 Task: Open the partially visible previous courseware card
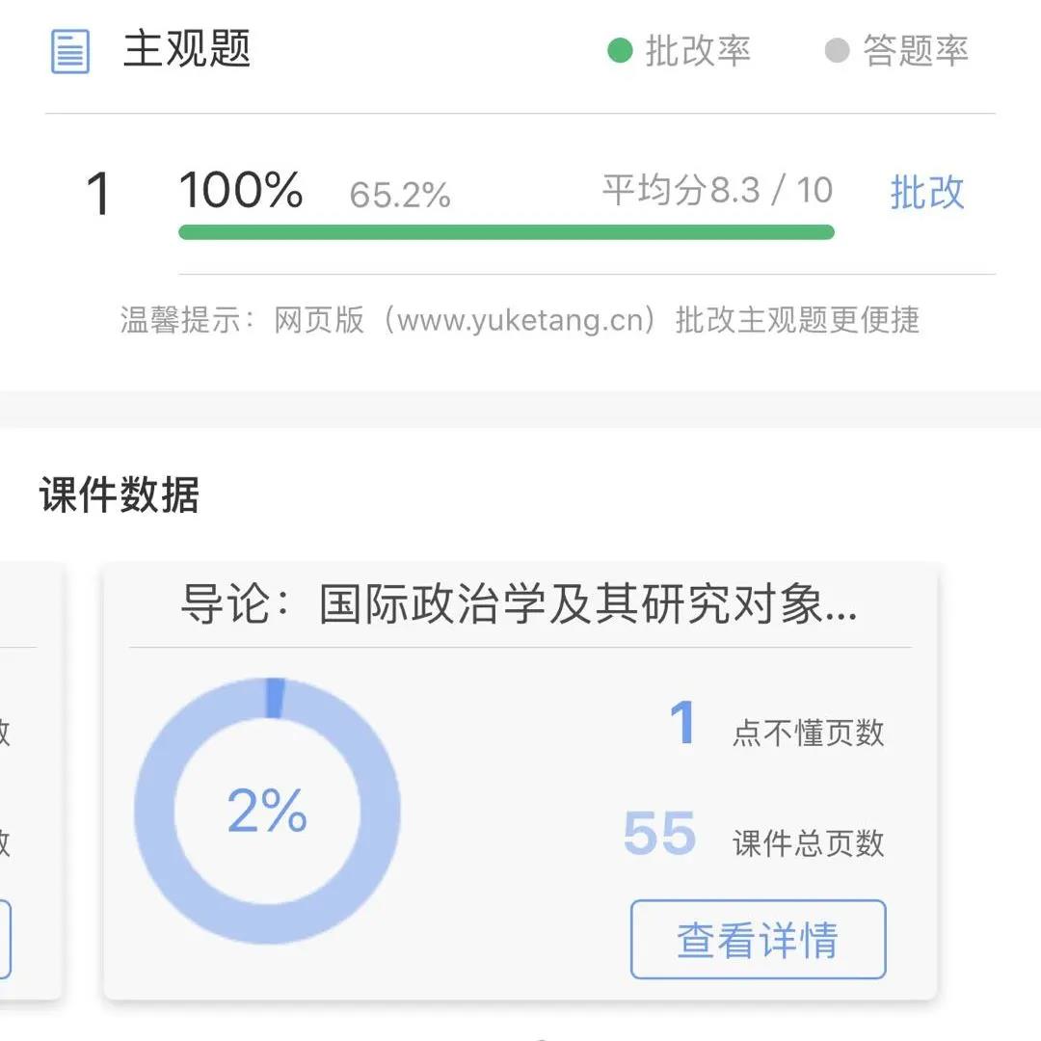coord(30,782)
